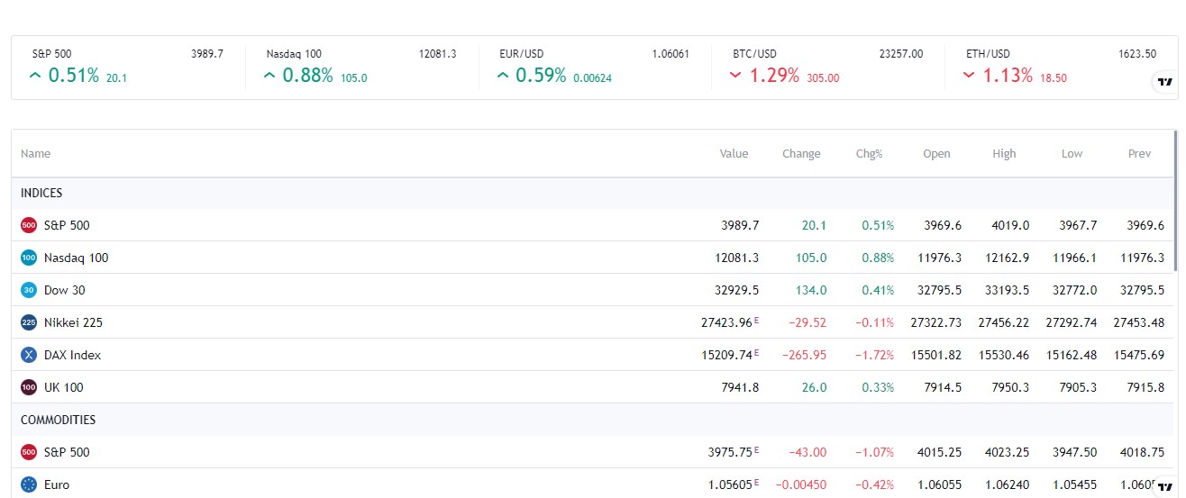1186x498 pixels.
Task: Click 1.13% drop in ETH/USD ticker
Action: pyautogui.click(x=1008, y=76)
